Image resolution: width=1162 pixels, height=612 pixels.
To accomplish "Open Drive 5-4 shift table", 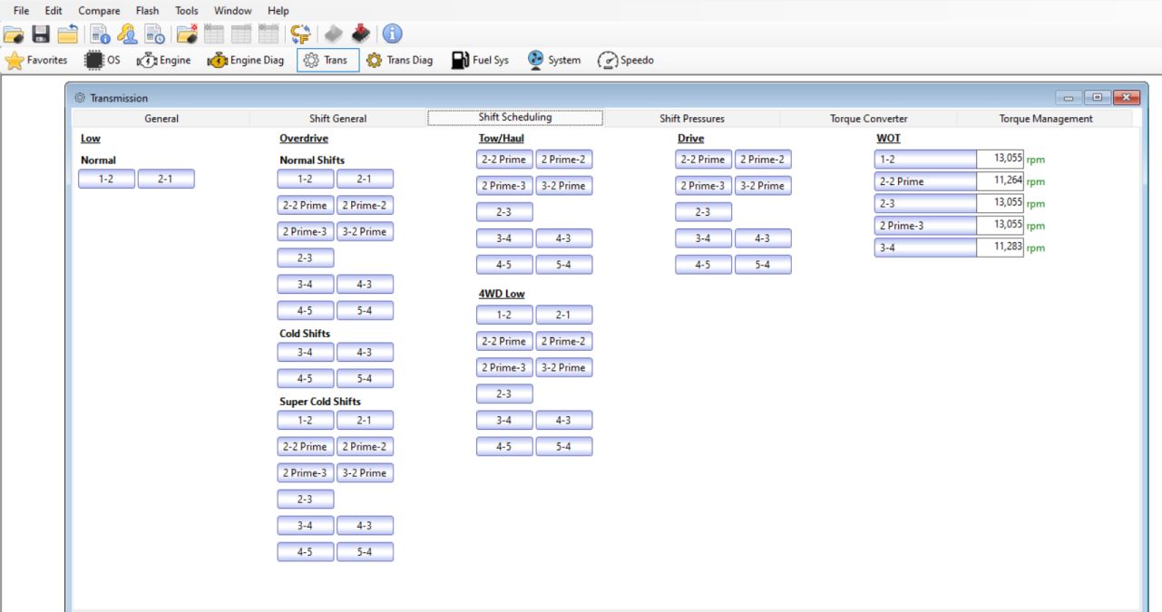I will point(762,265).
